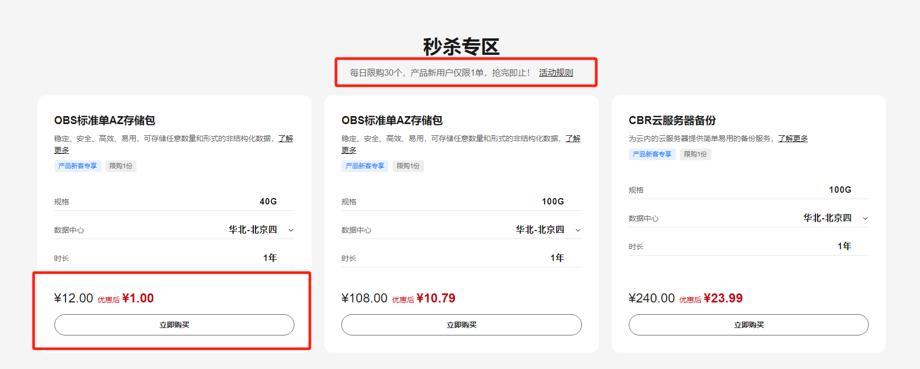Open the 活动规则 link under 秒杀专区
The height and width of the screenshot is (369, 920).
pyautogui.click(x=556, y=72)
